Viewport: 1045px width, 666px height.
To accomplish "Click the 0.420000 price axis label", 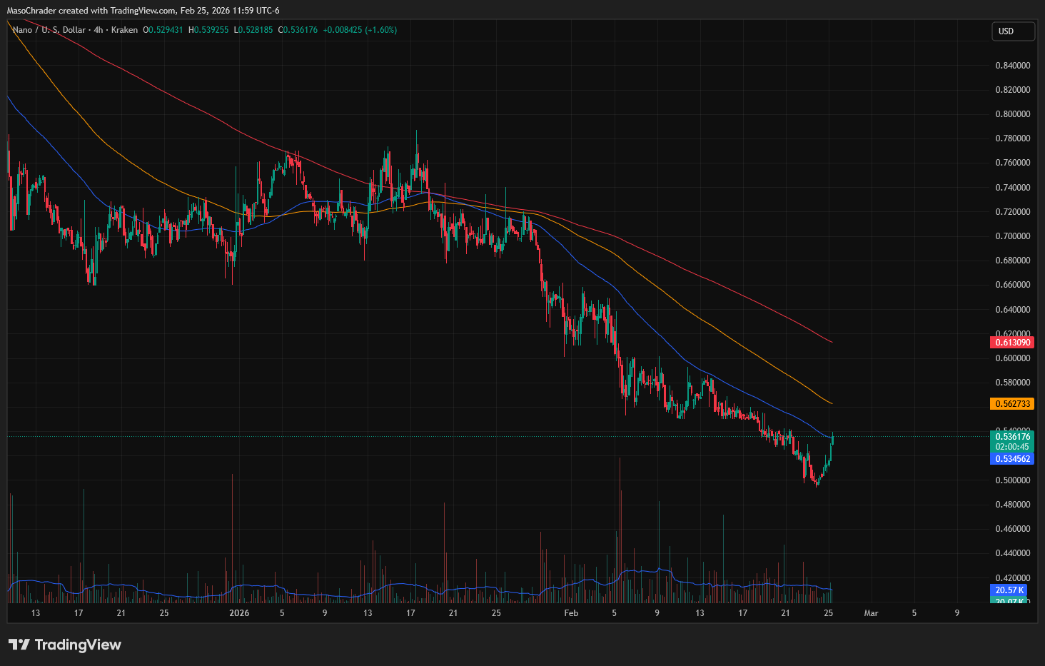I will pyautogui.click(x=1013, y=578).
